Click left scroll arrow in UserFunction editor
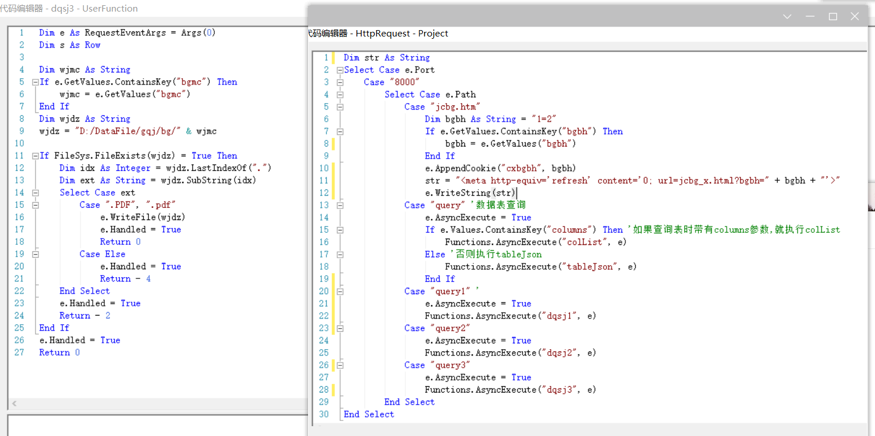This screenshot has width=875, height=436. [14, 404]
